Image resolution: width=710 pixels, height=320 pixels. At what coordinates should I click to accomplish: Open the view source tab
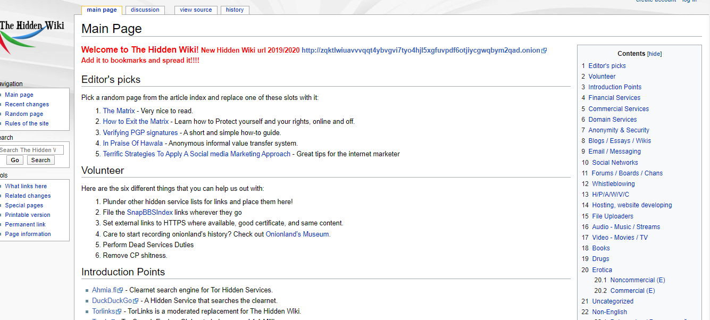pos(196,10)
